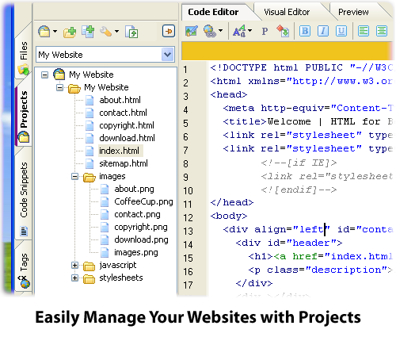This screenshot has height=337, width=396.
Task: Open dropdown arrow beside new project icon
Action: tap(55, 32)
